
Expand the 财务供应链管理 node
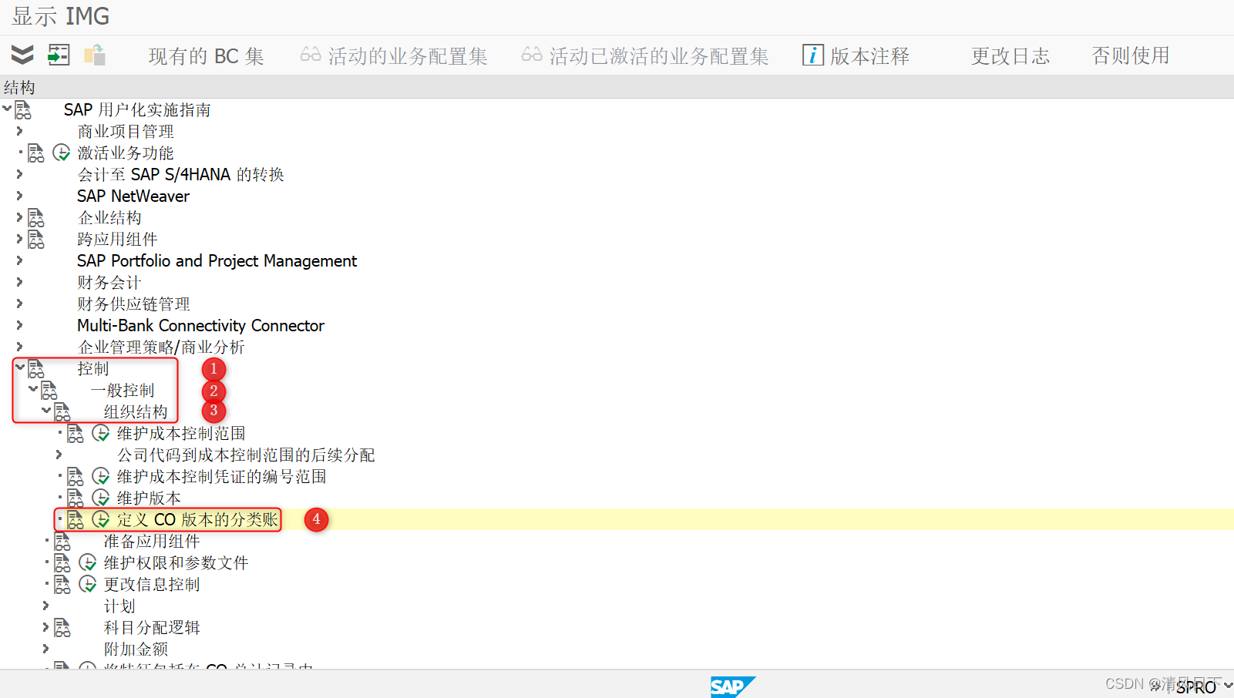[20, 304]
